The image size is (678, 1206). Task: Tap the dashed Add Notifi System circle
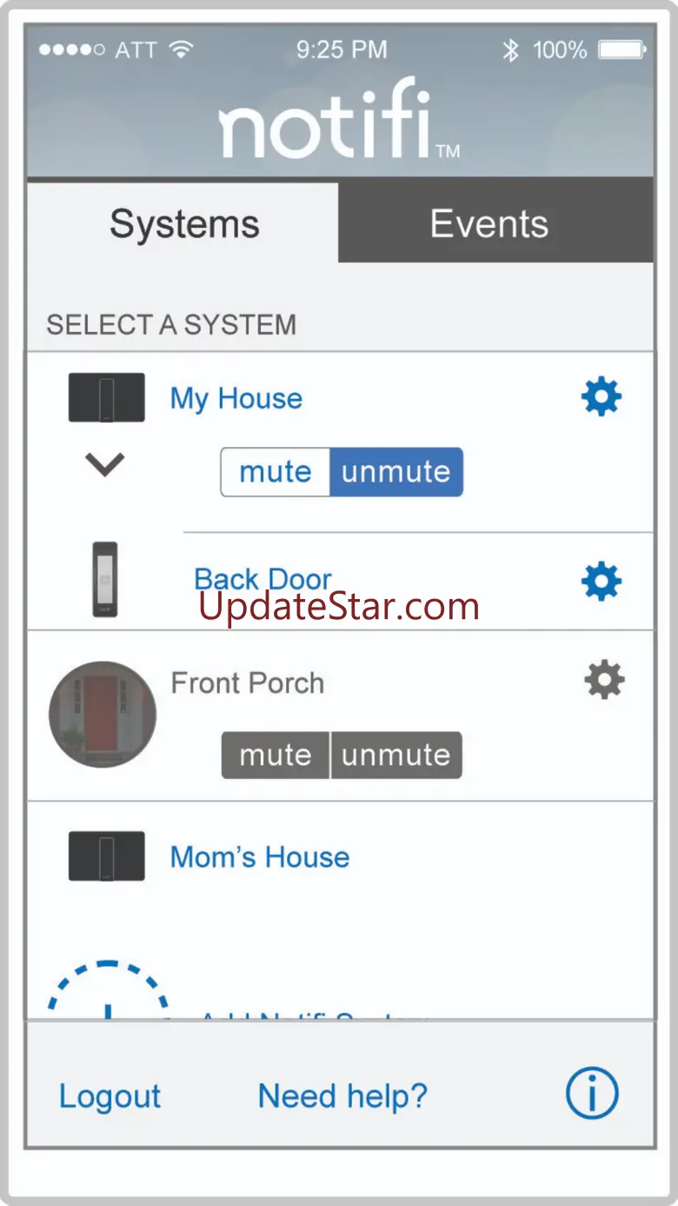coord(107,993)
